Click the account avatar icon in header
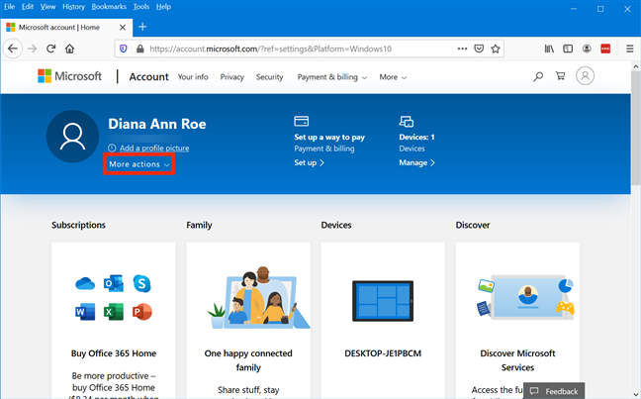Screen dimensions: 641x399 tap(585, 76)
